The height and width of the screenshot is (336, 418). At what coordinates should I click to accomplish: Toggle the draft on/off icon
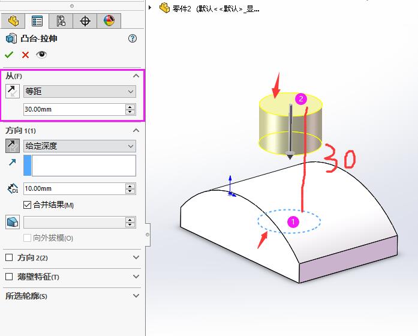point(13,222)
